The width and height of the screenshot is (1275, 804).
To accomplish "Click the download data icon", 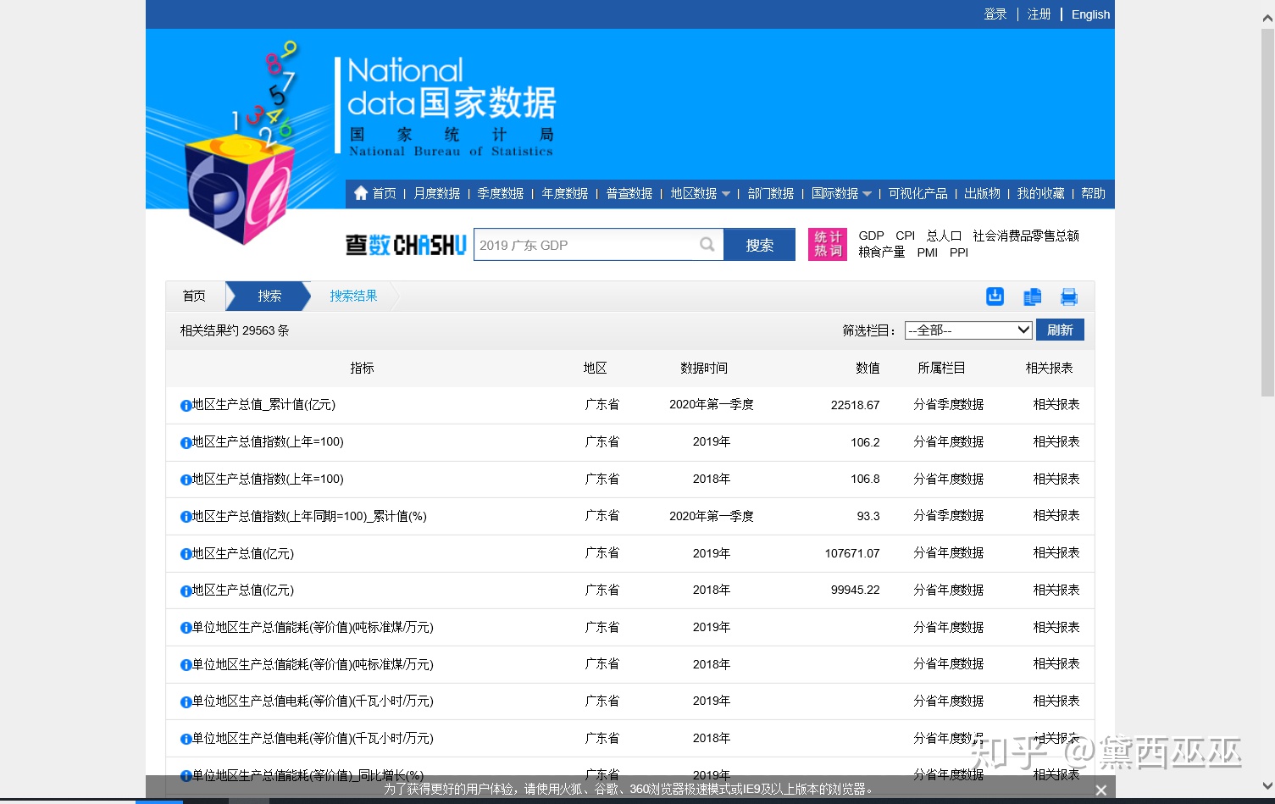I will (995, 297).
